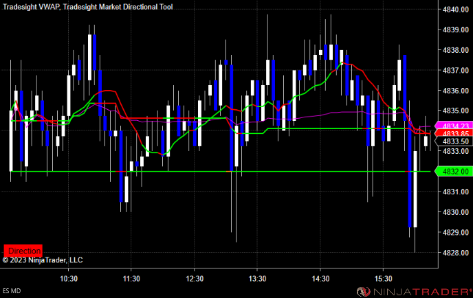Image resolution: width=473 pixels, height=298 pixels.
Task: Click the 11:30 time axis label
Action: [131, 279]
